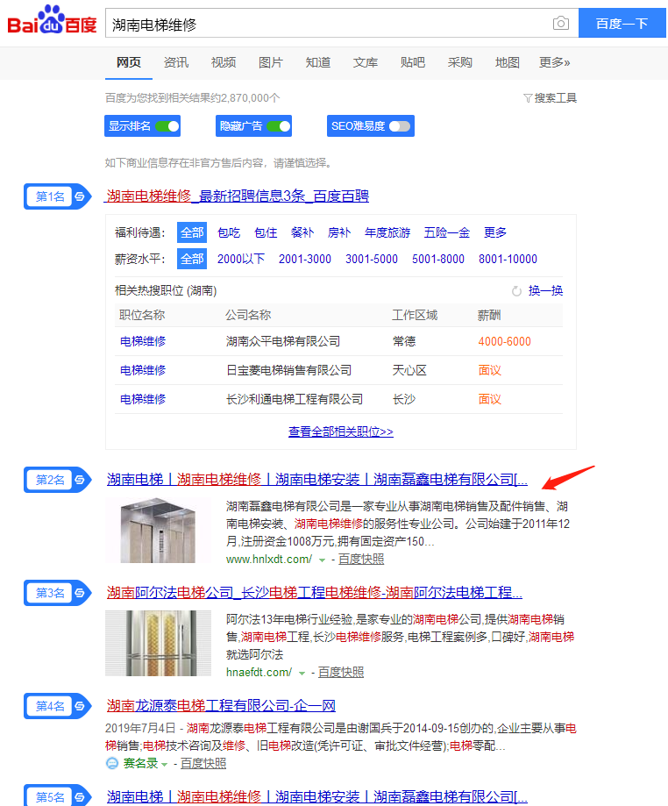Viewport: 668px width, 806px height.
Task: Click elevator thumbnail of 磊鑫电梯 result
Action: 159,530
